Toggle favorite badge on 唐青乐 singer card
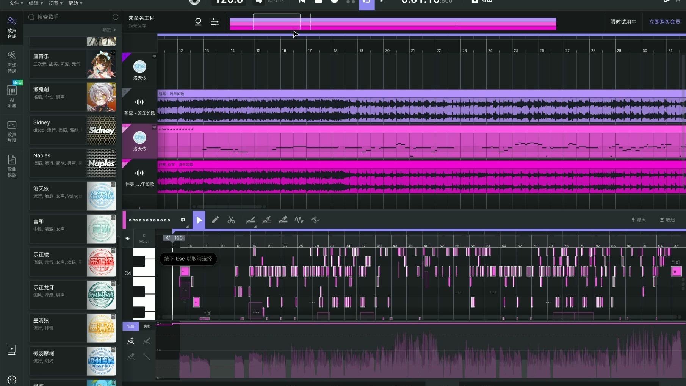This screenshot has width=686, height=386. [x=113, y=53]
